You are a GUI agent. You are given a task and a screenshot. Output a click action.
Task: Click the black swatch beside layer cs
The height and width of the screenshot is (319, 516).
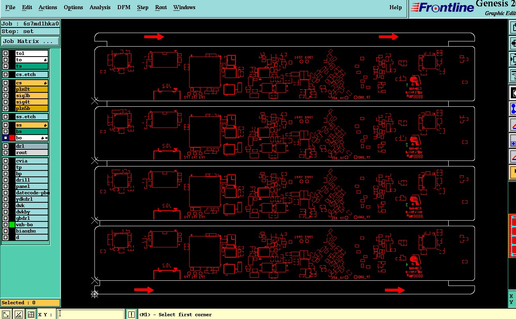tap(12, 83)
